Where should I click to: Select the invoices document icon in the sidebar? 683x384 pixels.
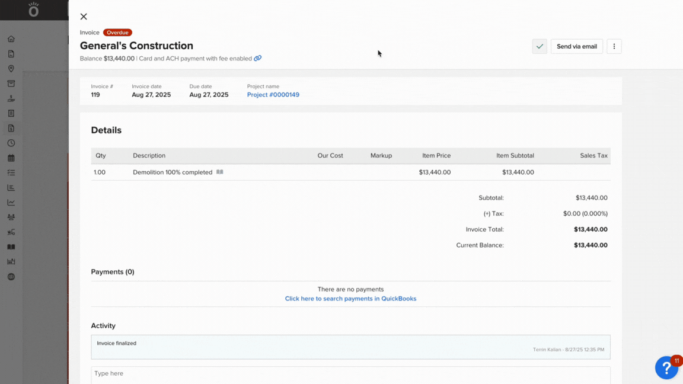(11, 128)
